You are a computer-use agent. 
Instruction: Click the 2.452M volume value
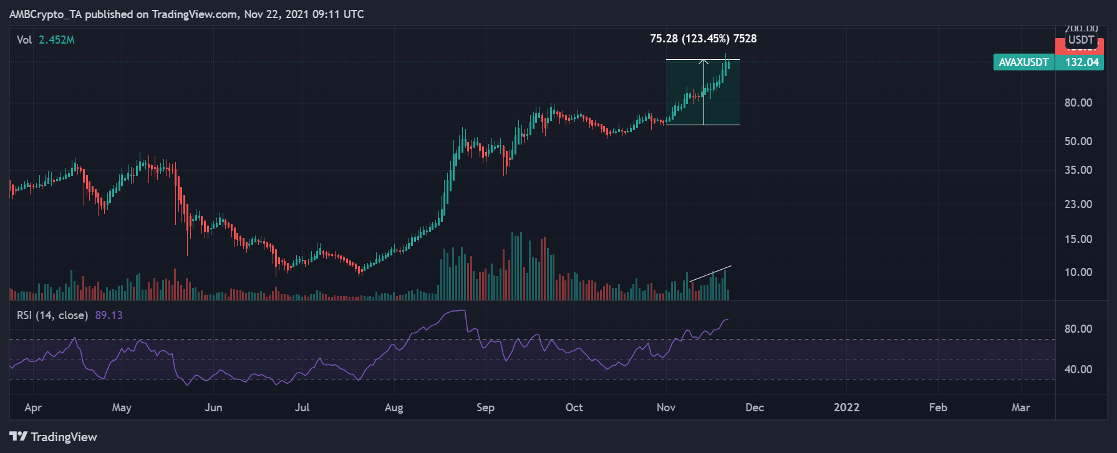(57, 40)
